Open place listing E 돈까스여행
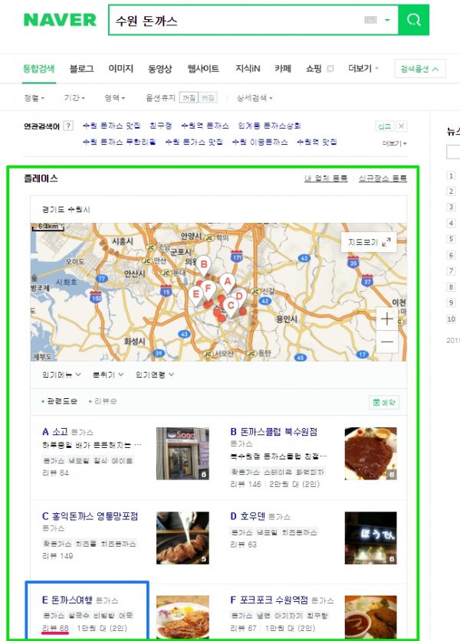This screenshot has height=641, width=460. tap(67, 600)
